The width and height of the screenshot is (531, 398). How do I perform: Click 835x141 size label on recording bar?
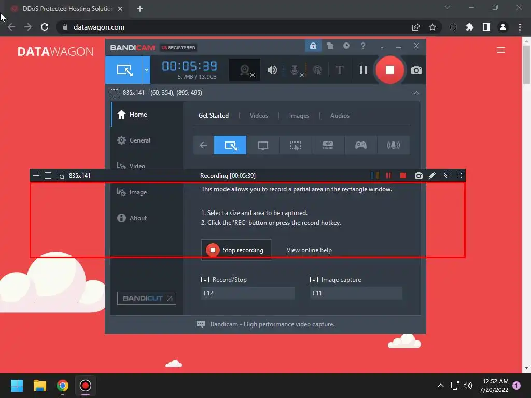tap(79, 175)
